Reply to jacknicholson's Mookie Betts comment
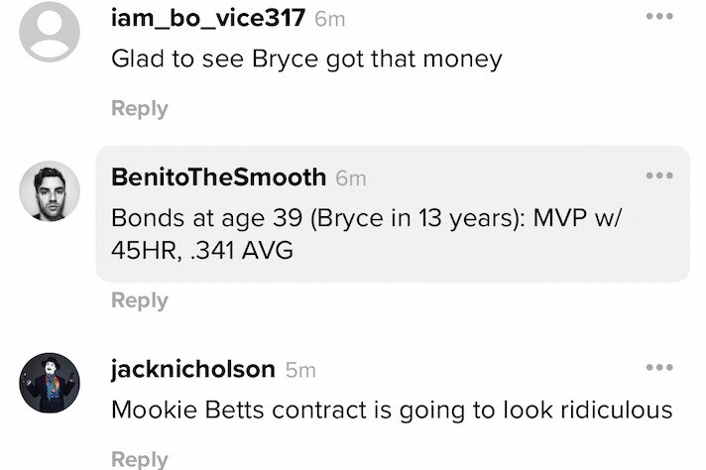This screenshot has width=706, height=470. [x=140, y=458]
